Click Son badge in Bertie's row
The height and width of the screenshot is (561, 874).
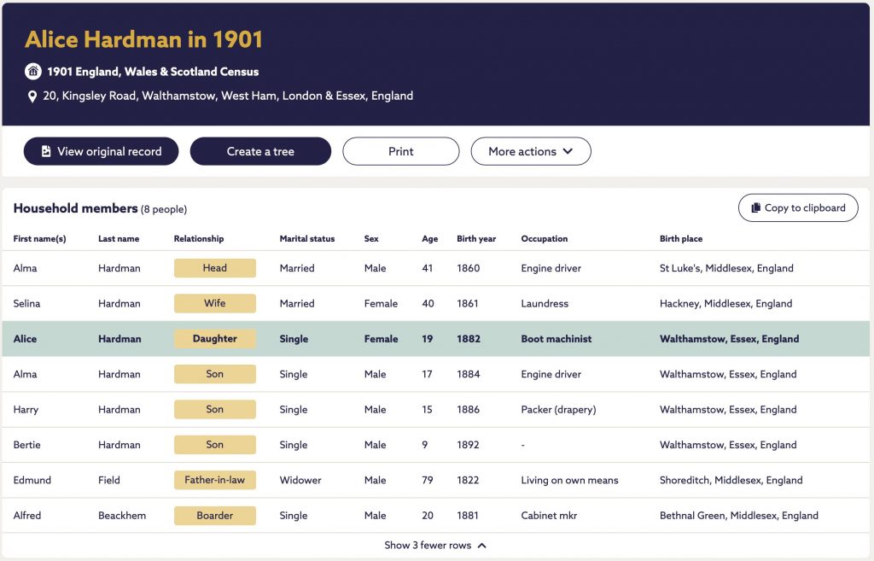[x=214, y=445]
